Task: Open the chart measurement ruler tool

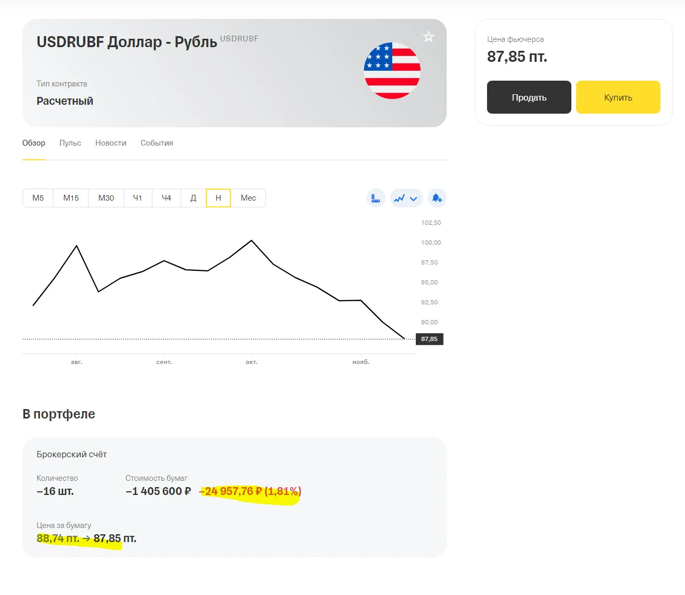Action: (x=375, y=198)
